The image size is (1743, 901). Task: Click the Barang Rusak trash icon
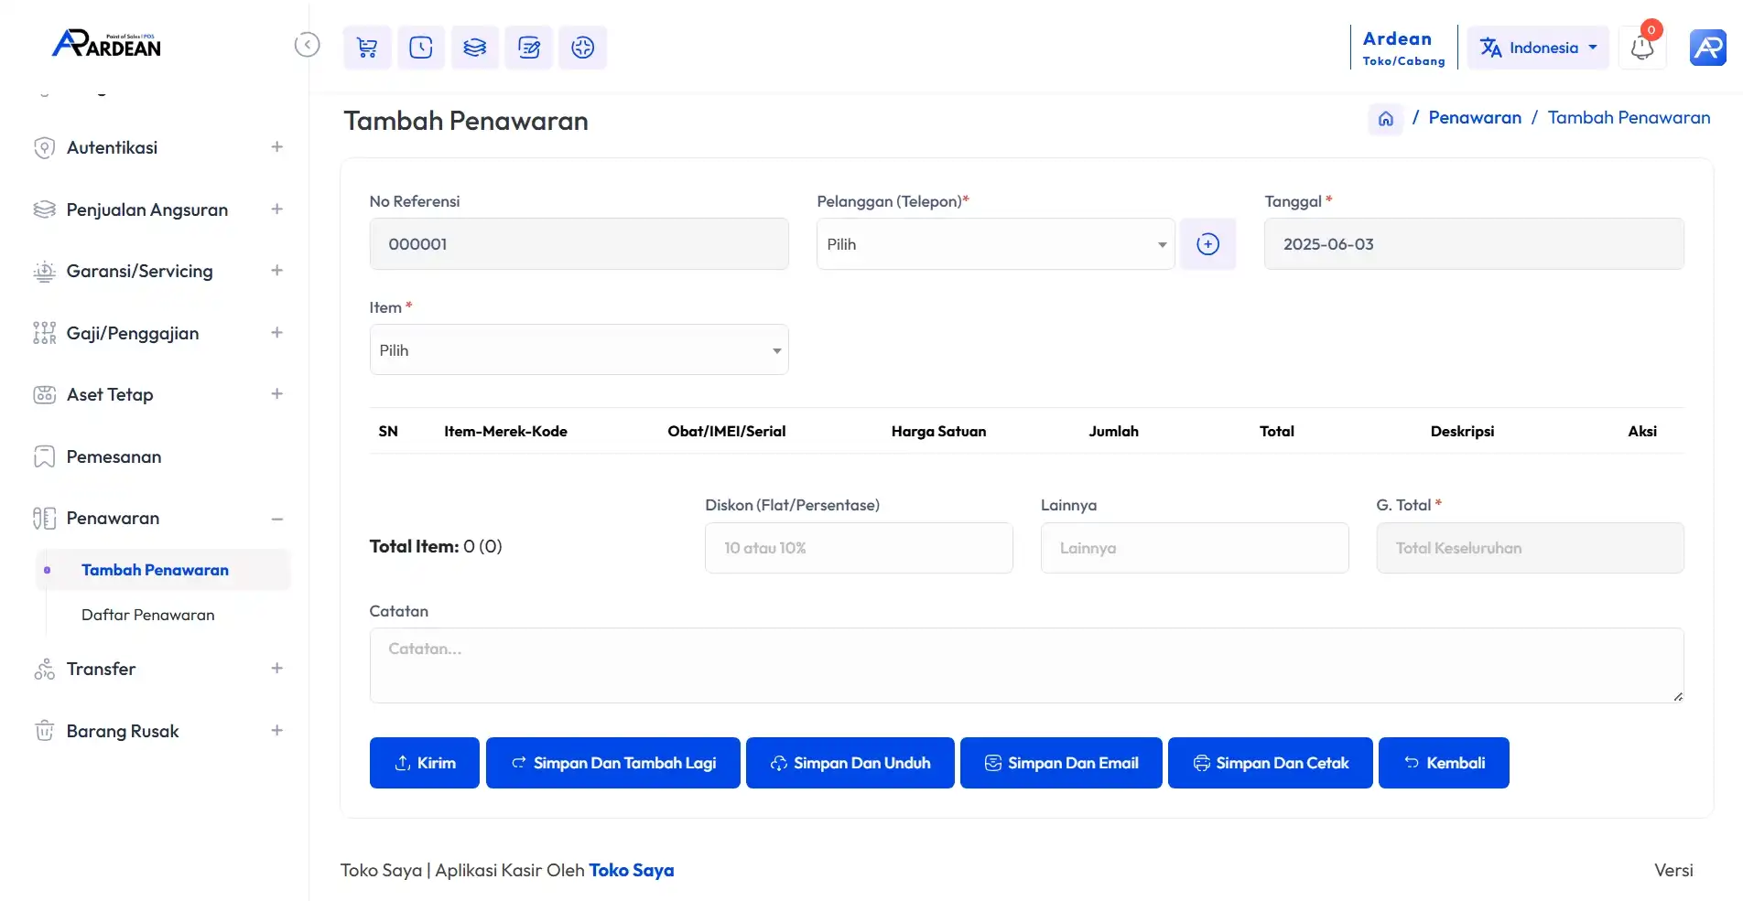[44, 731]
